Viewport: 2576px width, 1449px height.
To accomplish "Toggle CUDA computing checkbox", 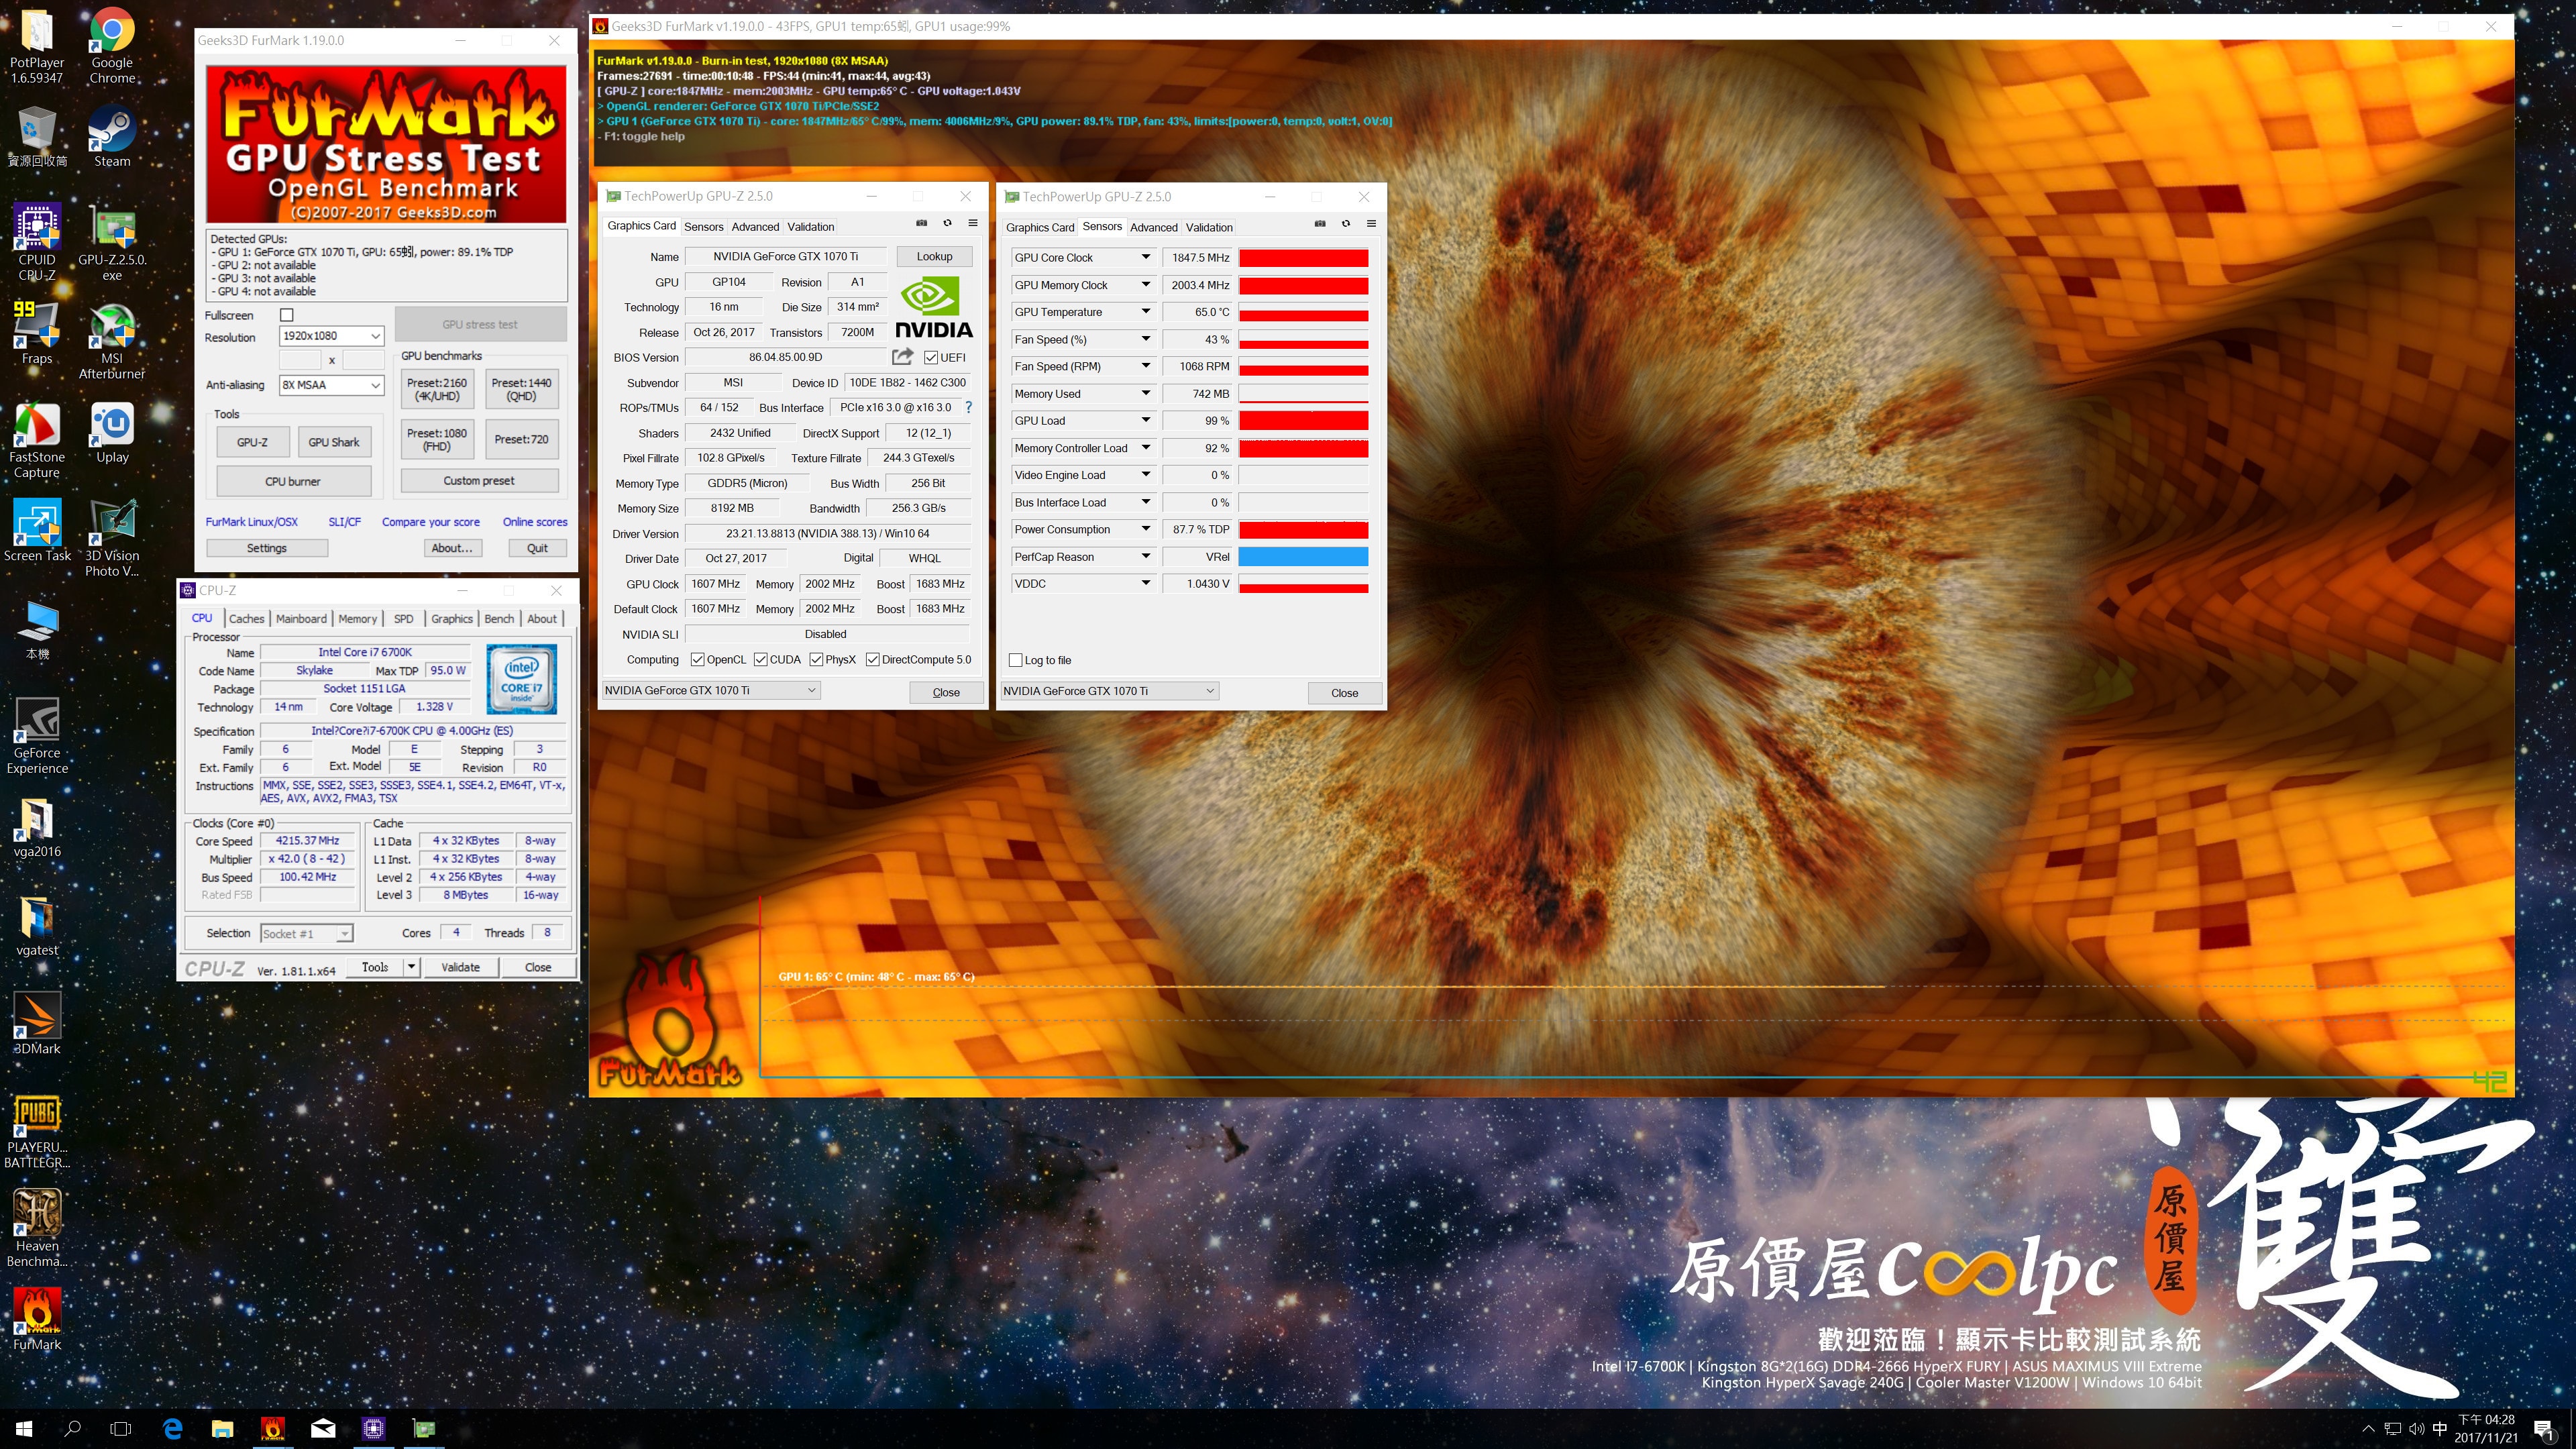I will click(761, 659).
